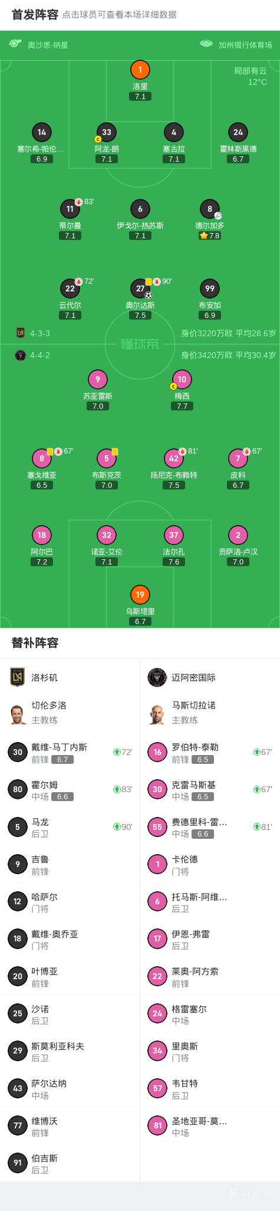
Task: Open coach 切伦多洛 profile photo
Action: [18, 714]
